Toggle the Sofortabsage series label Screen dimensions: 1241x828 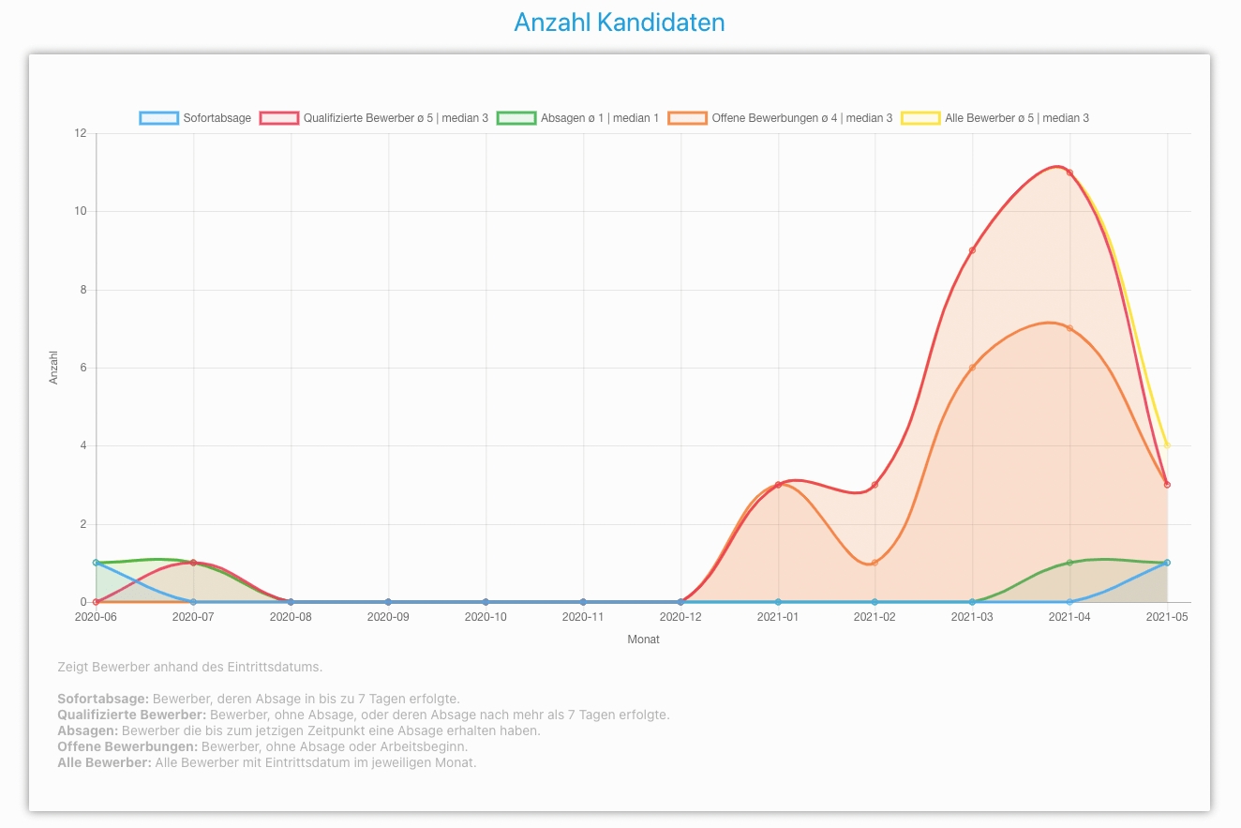pos(217,118)
